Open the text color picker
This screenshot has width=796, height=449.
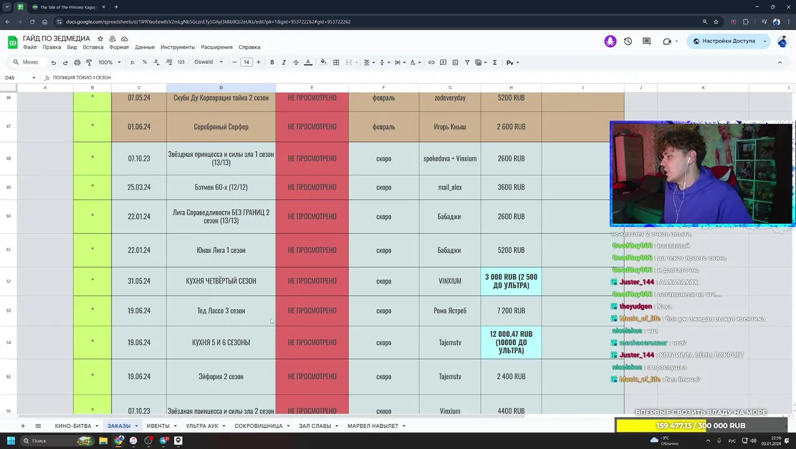pos(308,62)
